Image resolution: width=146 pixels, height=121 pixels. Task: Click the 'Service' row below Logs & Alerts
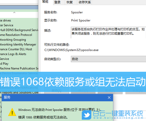point(19,59)
